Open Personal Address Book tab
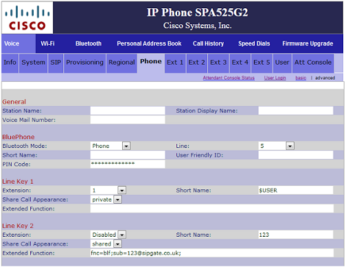Screen dimensions: 346x267 point(149,43)
